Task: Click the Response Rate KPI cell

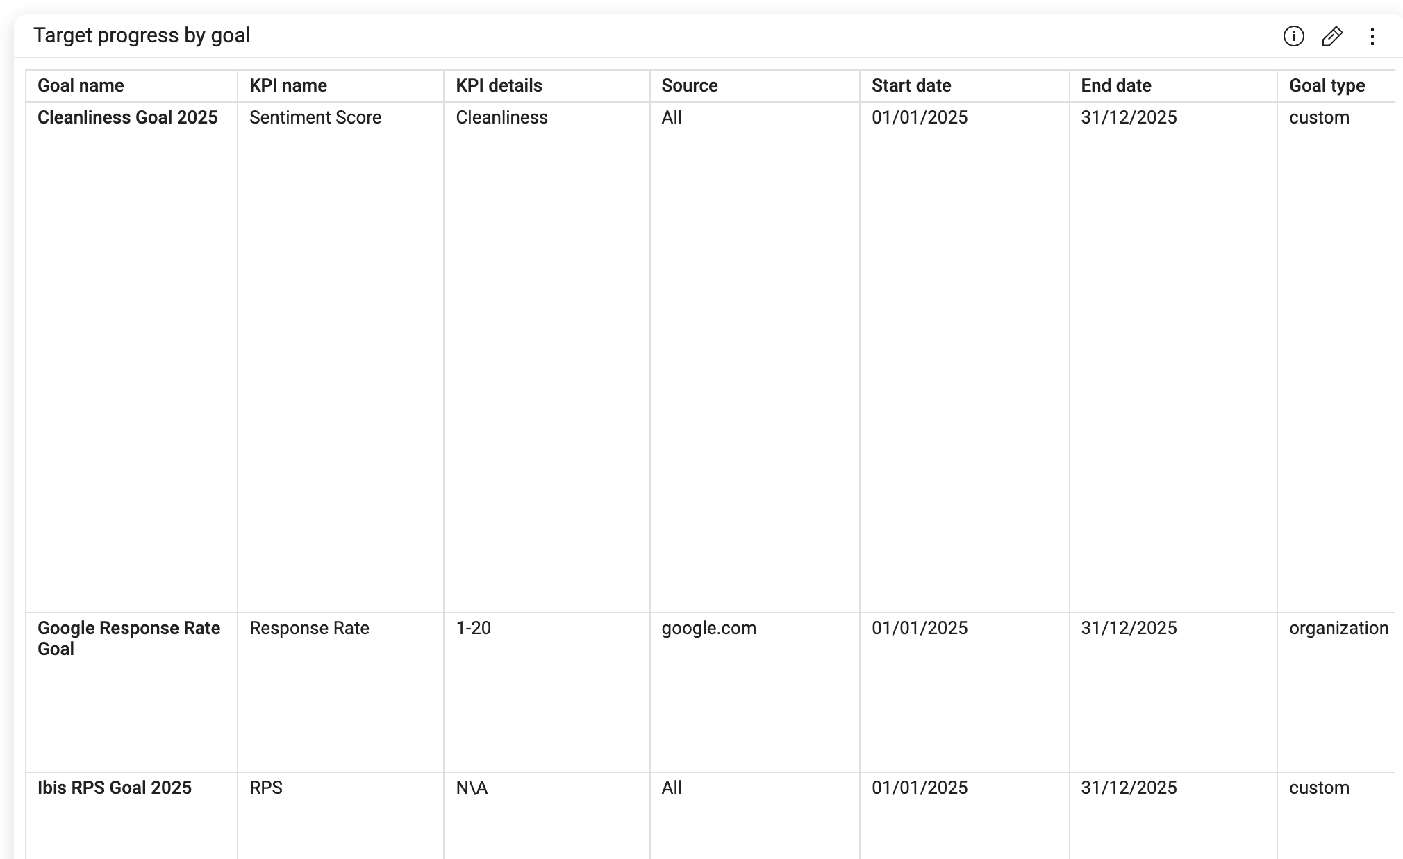Action: point(309,628)
